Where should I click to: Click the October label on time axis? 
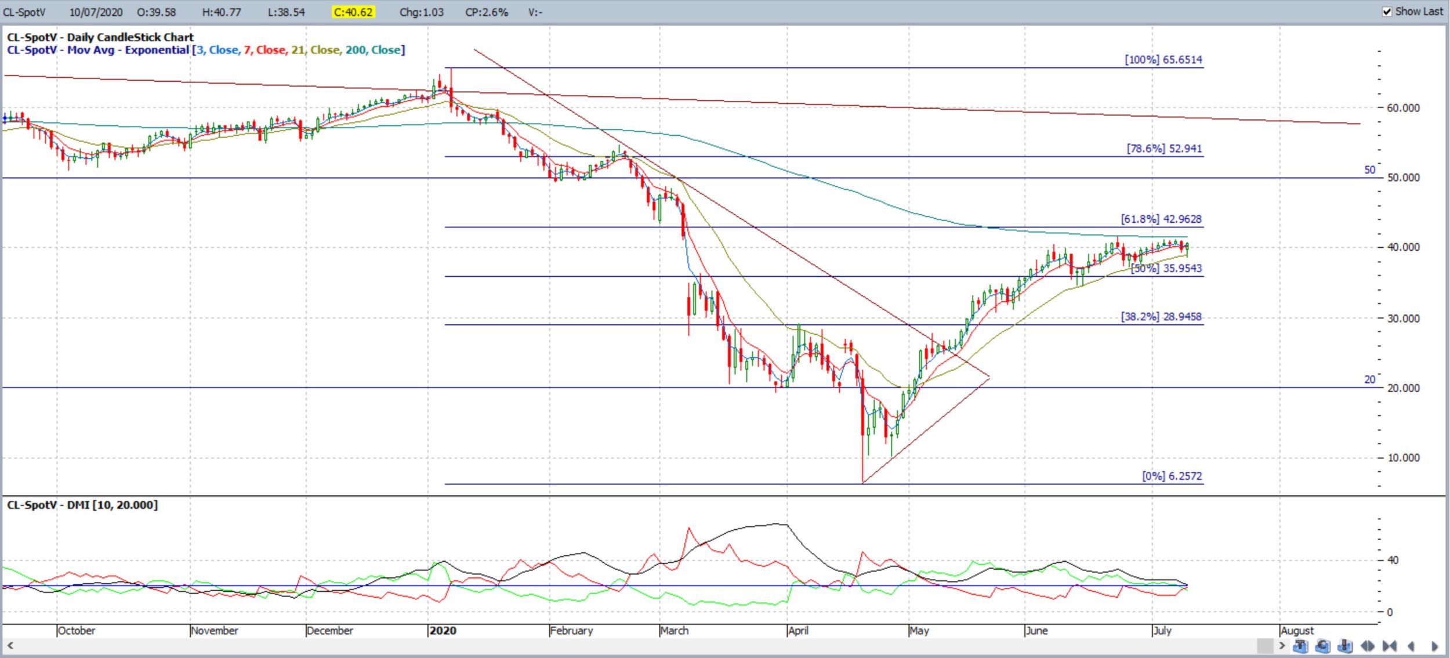77,631
